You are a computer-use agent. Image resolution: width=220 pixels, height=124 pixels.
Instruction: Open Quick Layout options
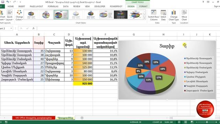(10, 15)
